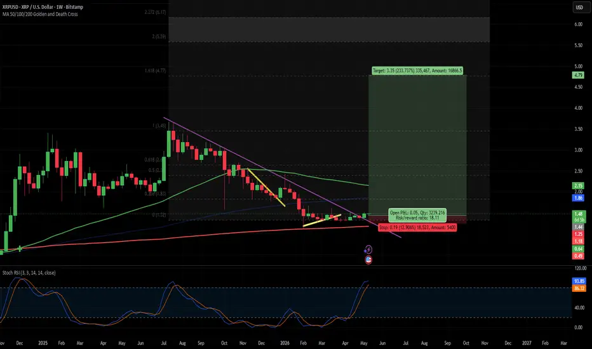The image size is (592, 349).
Task: Click the XRPUSD symbol title in the legend
Action: (x=43, y=7)
